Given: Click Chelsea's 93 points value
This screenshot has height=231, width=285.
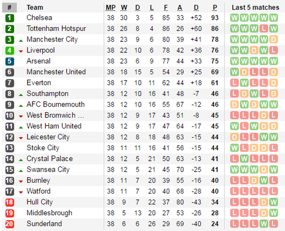Looking at the screenshot, I should pos(215,18).
